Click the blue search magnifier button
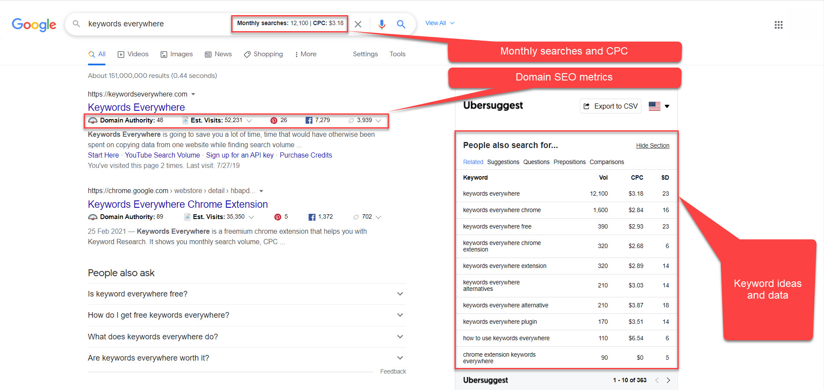This screenshot has width=824, height=390. point(401,24)
